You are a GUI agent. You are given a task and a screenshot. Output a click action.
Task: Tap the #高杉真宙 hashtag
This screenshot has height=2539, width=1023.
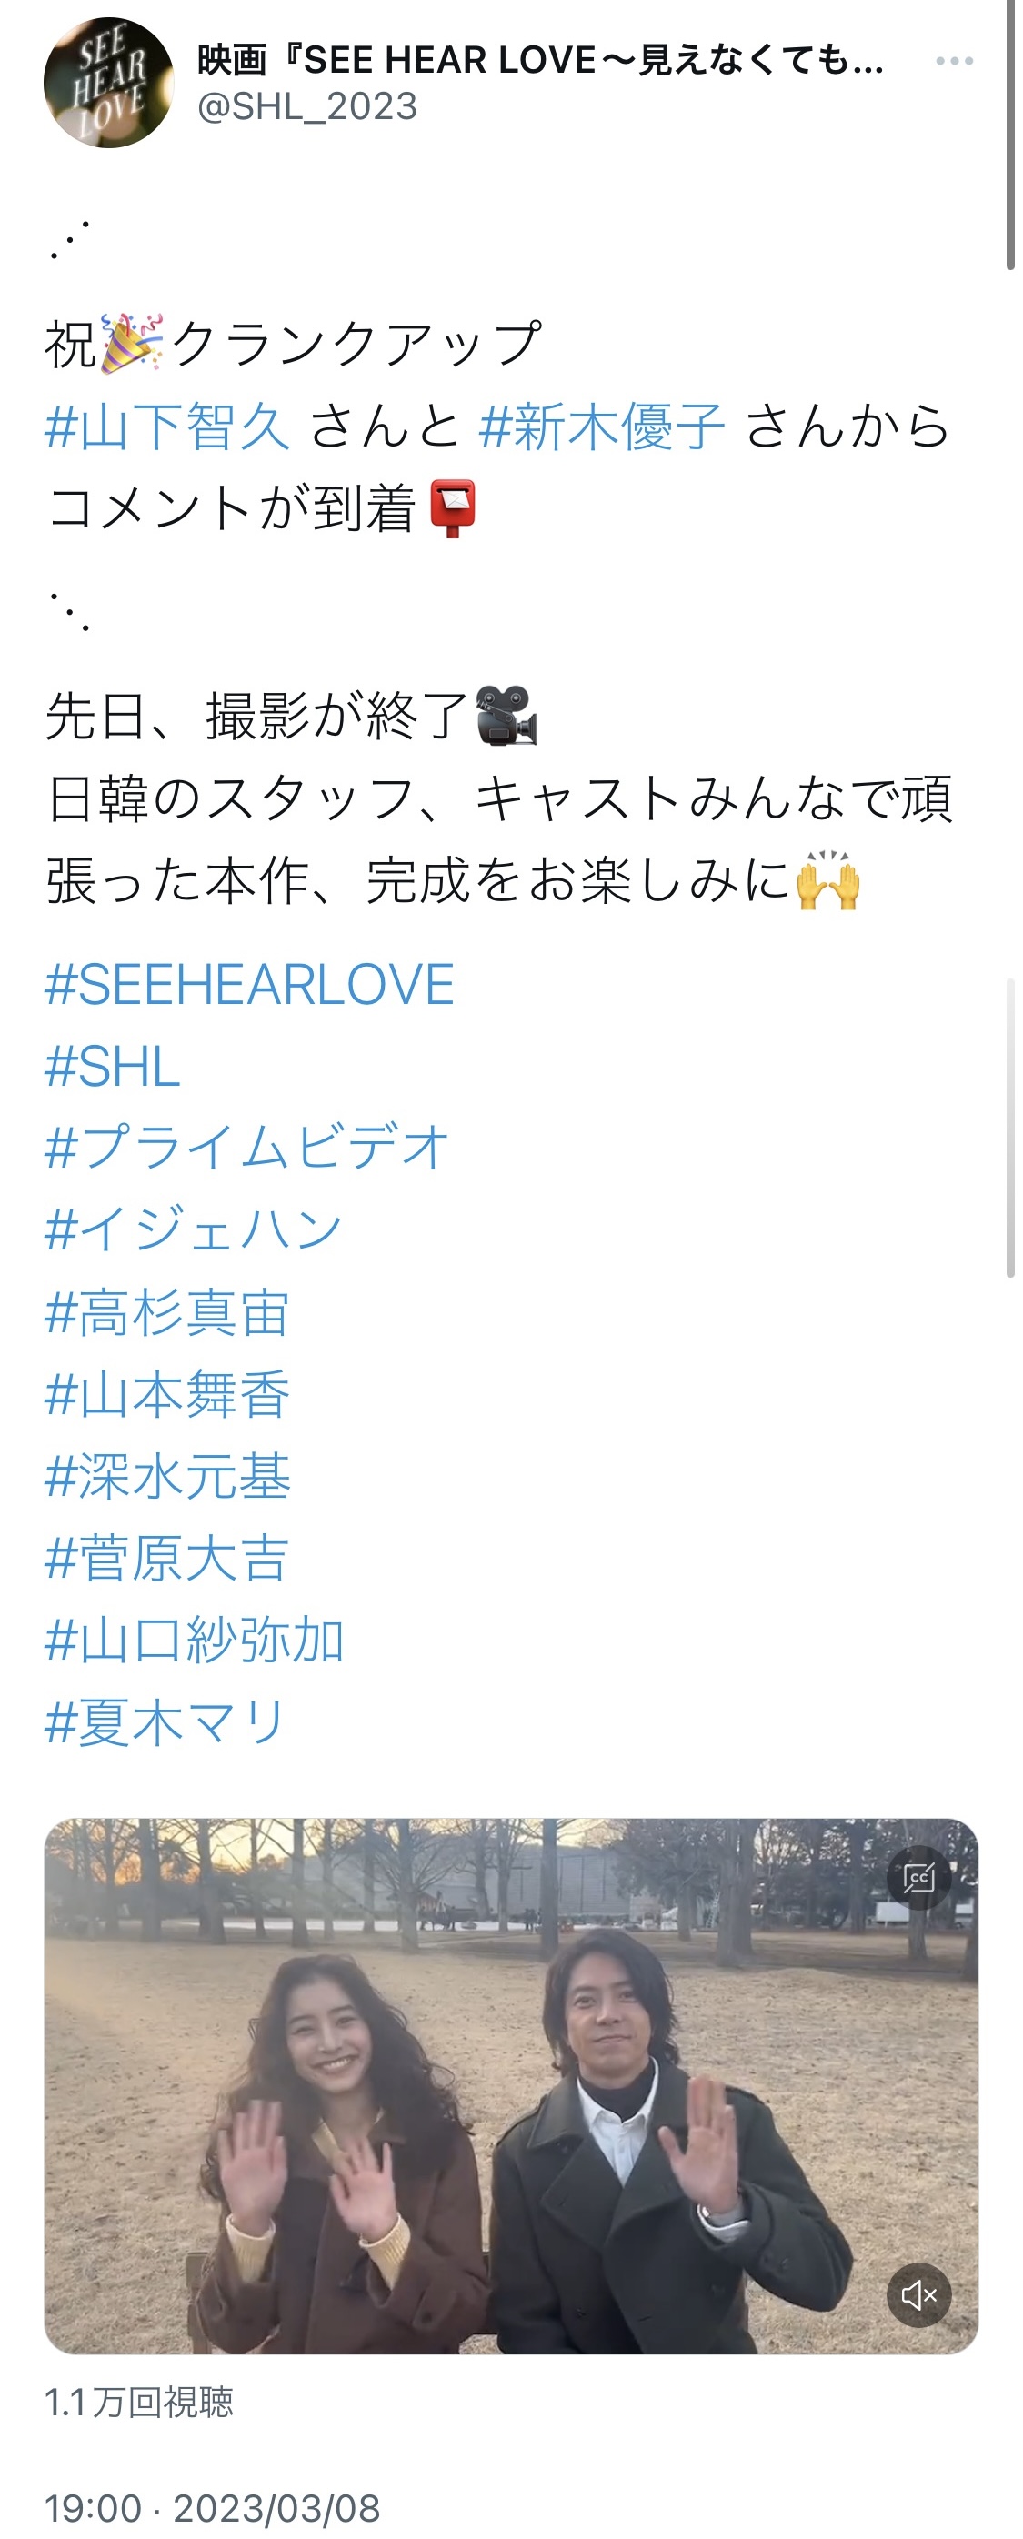pos(167,1313)
